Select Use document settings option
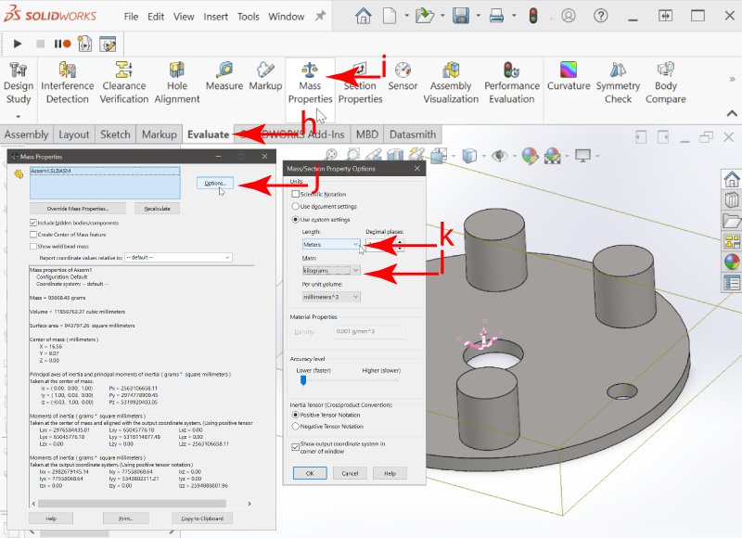 click(x=296, y=206)
